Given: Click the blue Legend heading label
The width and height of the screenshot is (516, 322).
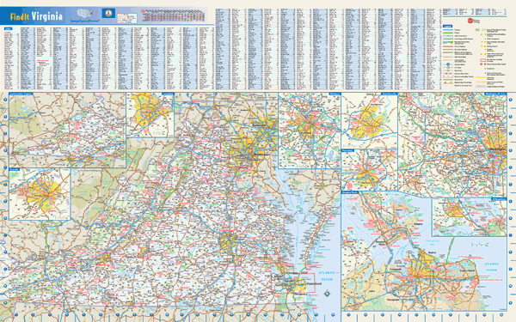Looking at the screenshot, I should [447, 26].
